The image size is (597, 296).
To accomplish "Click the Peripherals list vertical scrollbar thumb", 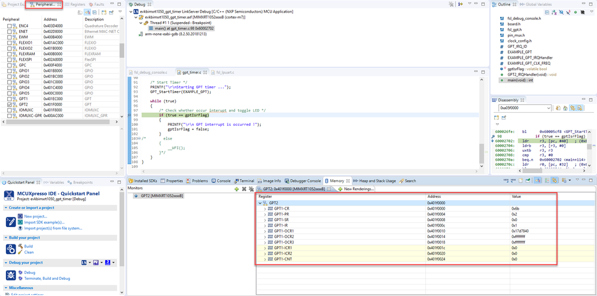I will click(122, 50).
